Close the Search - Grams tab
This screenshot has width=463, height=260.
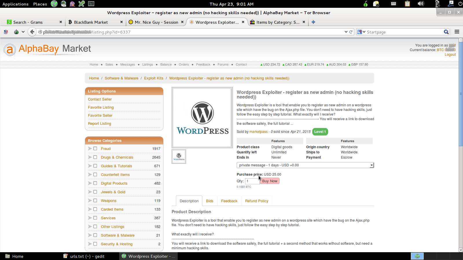(60, 22)
